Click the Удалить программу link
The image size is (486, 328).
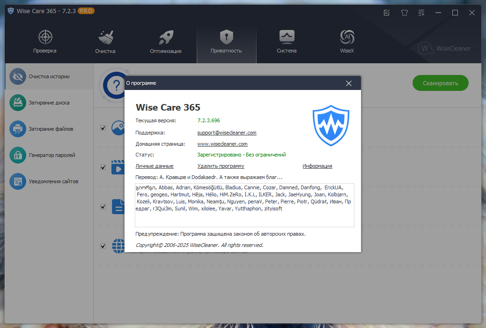221,166
